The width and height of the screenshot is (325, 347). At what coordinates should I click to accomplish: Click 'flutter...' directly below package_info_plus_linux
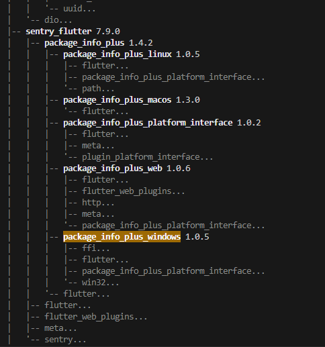point(105,66)
